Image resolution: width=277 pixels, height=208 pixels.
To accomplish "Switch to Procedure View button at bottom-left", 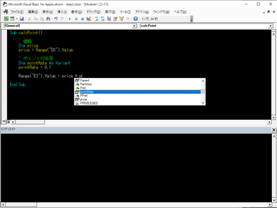I will tap(3, 122).
